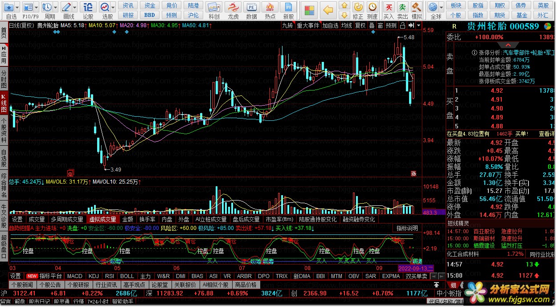
Task: Toggle 复权 price adjustment
Action: click(360, 25)
